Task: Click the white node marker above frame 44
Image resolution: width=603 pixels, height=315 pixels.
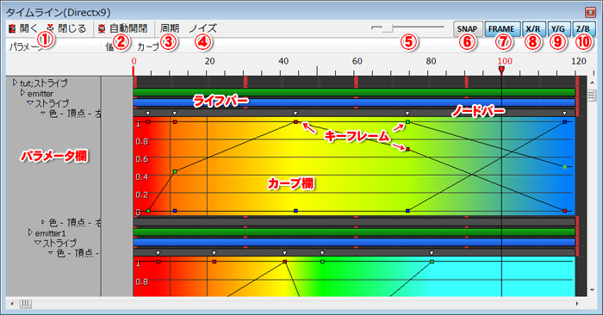Action: [295, 114]
